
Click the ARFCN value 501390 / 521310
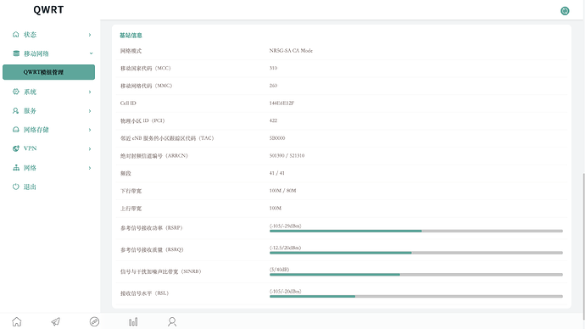[287, 155]
